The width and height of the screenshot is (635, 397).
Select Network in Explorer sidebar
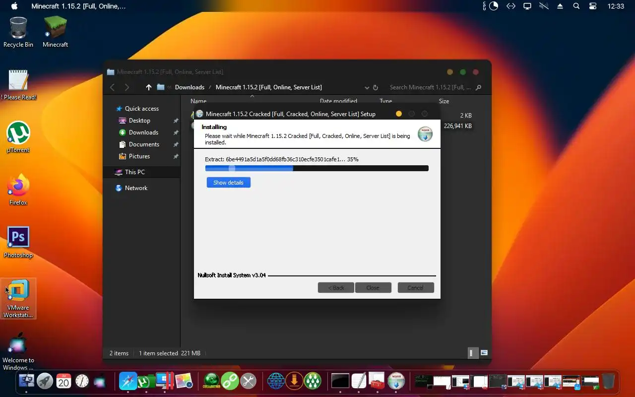[x=136, y=188]
